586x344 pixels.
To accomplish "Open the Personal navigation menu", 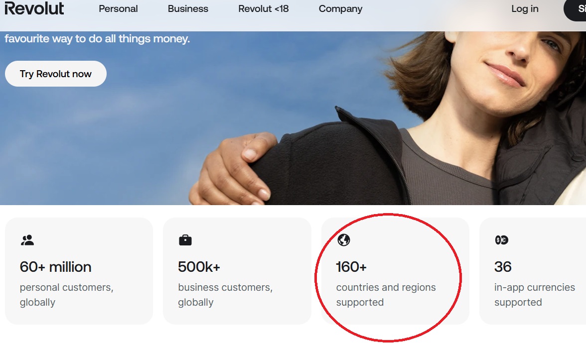I will (x=119, y=9).
